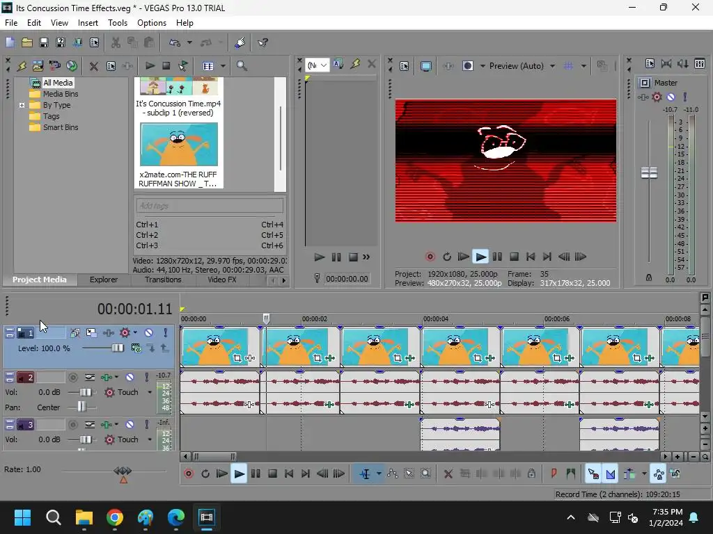713x534 pixels.
Task: Arm audio track 2 for record
Action: click(72, 377)
